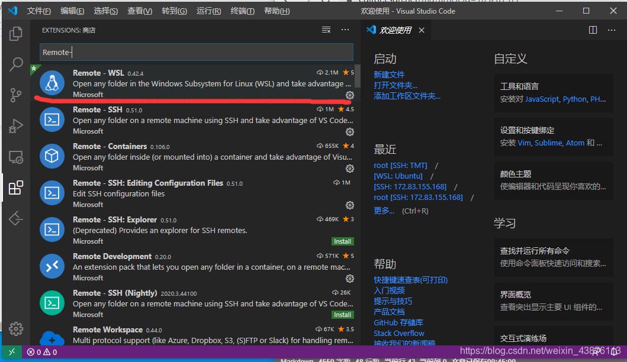627x362 pixels.
Task: Split the editor to the right
Action: coord(593,30)
